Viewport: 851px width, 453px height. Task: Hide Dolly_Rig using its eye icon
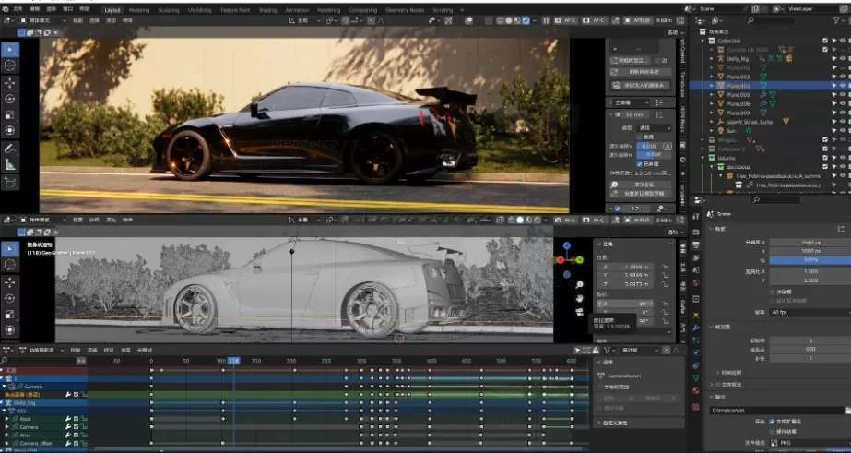(843, 59)
